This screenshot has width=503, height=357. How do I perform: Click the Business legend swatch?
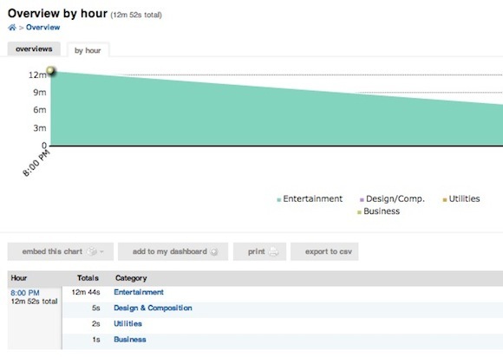(x=359, y=212)
